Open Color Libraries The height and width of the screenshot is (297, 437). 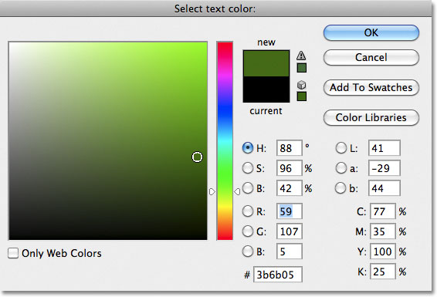coord(371,117)
